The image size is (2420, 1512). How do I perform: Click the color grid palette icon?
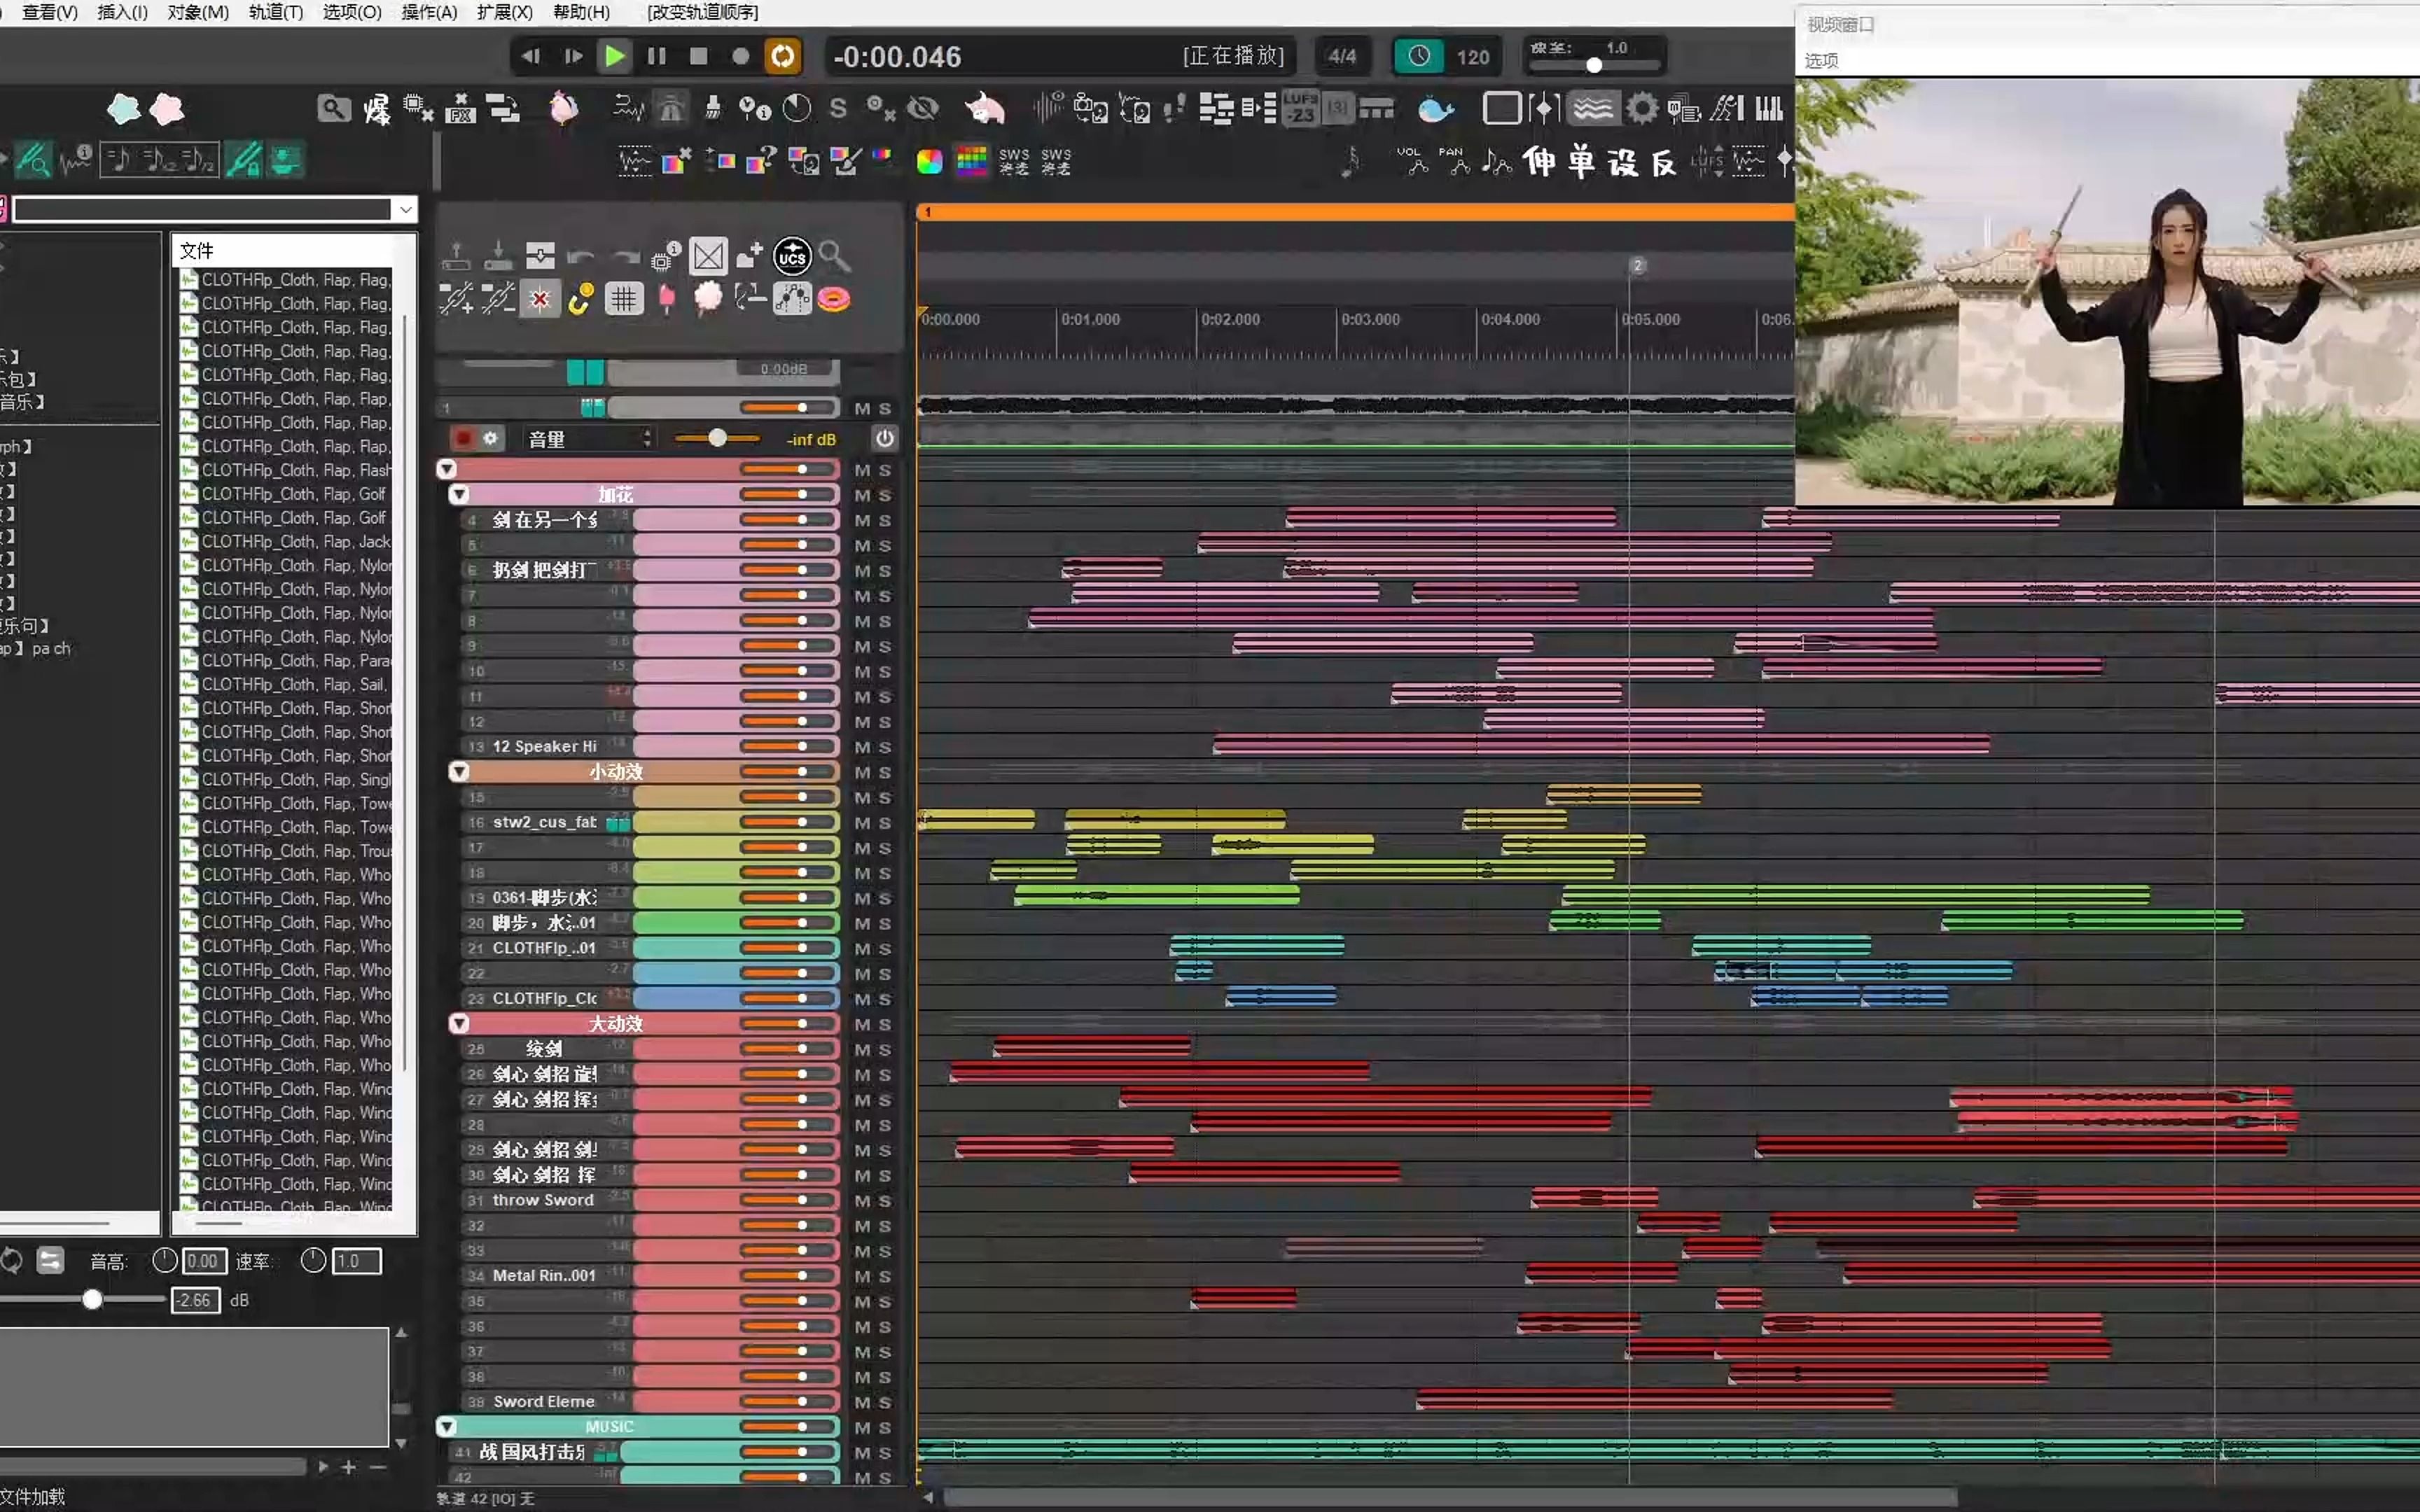click(x=971, y=161)
